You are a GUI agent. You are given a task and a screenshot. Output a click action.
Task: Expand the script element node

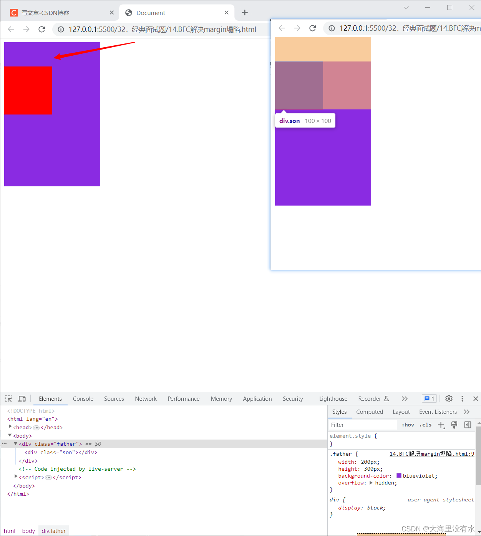click(16, 477)
